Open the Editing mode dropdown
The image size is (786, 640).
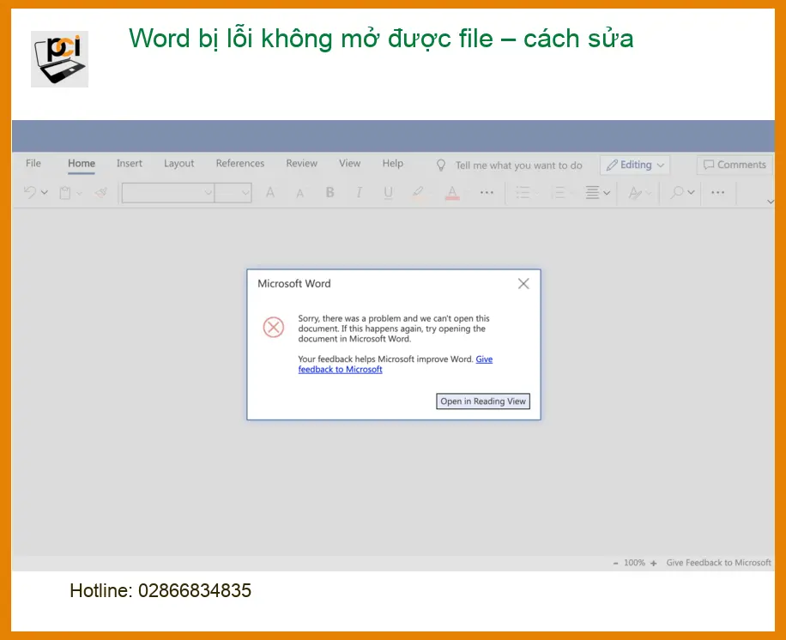pos(635,165)
